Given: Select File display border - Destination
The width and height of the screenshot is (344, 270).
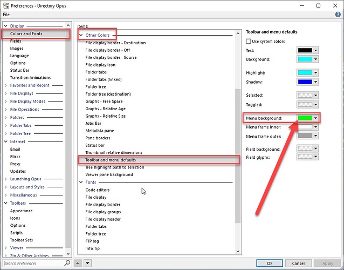Looking at the screenshot, I should click(x=115, y=43).
